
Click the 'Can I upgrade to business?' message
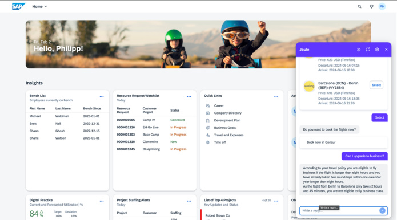click(x=364, y=156)
